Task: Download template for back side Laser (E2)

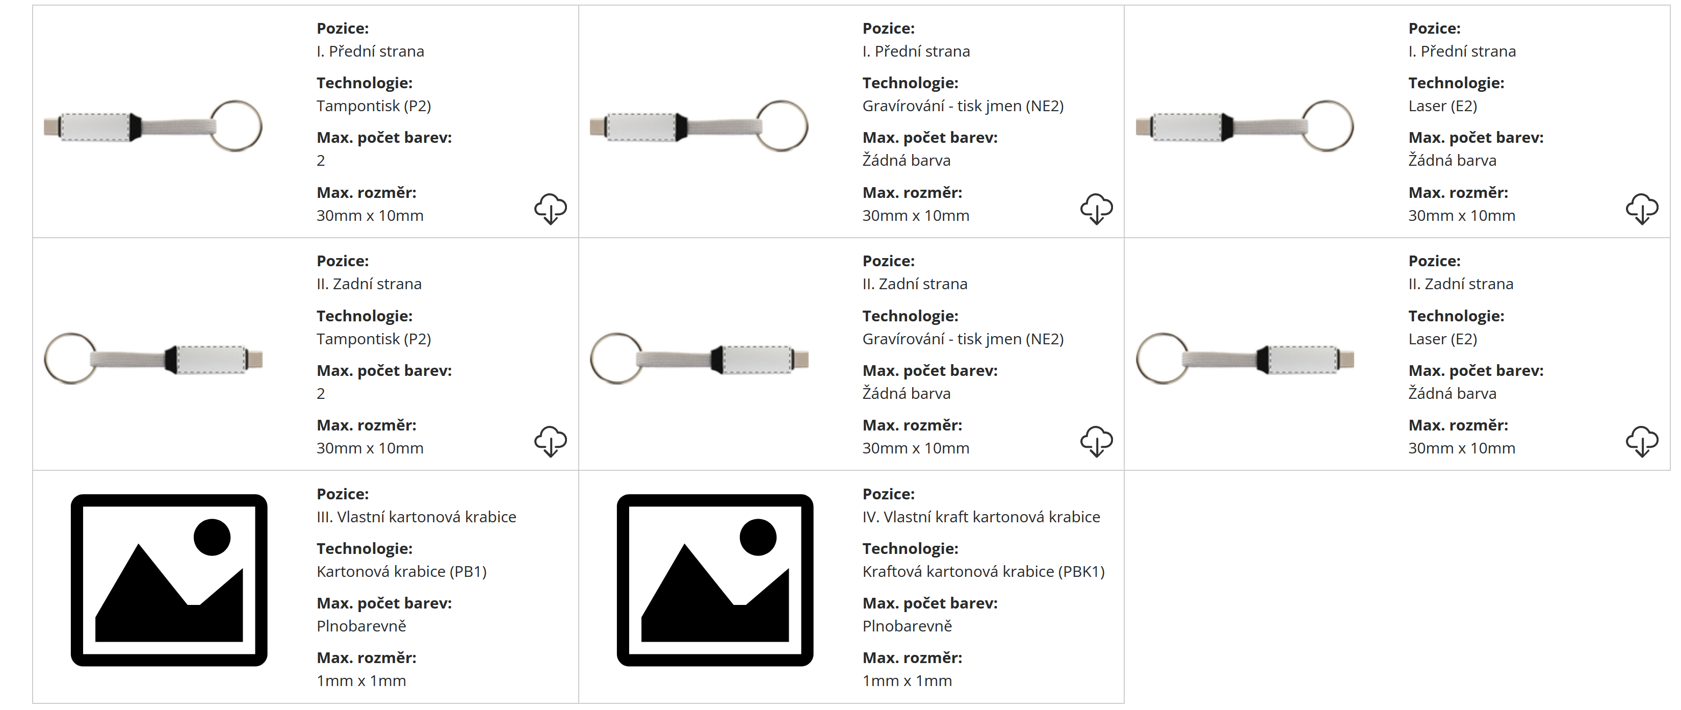Action: tap(1642, 442)
